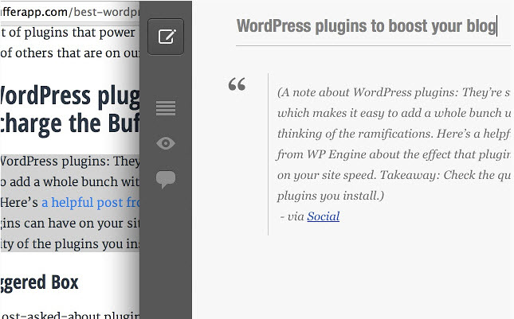Click the article heading 'ordPress plug'
514x319 pixels.
[70, 96]
